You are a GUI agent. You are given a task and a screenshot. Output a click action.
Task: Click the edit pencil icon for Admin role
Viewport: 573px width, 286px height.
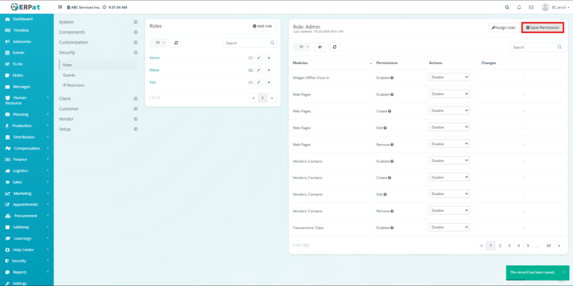tap(259, 58)
